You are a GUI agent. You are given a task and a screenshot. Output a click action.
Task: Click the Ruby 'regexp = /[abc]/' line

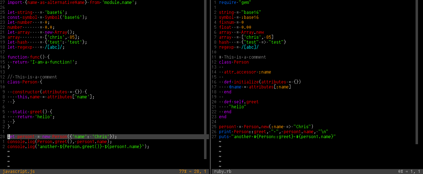click(x=239, y=47)
